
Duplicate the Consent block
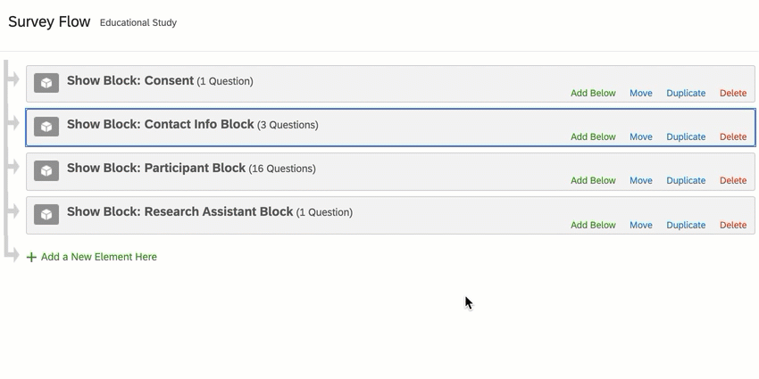click(x=686, y=93)
